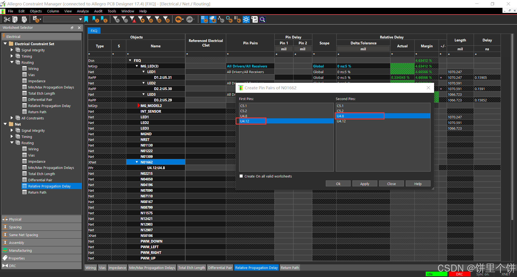The height and width of the screenshot is (277, 517).
Task: Expand the All Constraints tree node
Action: pos(12,118)
